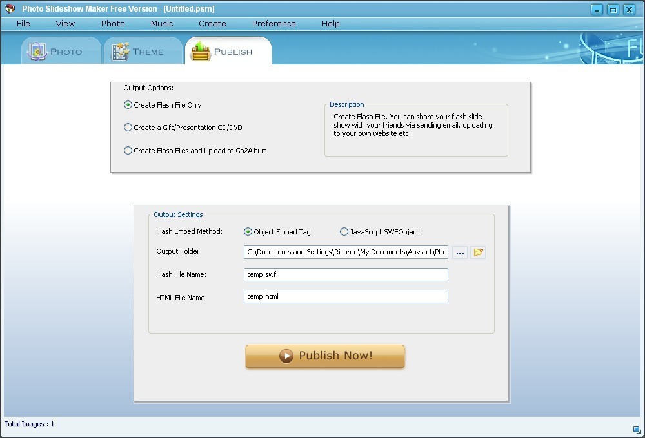Click the Publish Now! button
This screenshot has height=438, width=645.
point(325,356)
